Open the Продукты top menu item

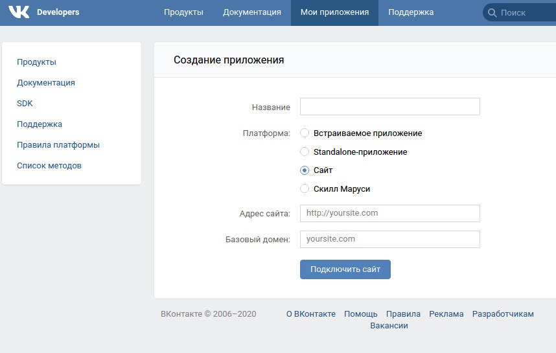(183, 12)
